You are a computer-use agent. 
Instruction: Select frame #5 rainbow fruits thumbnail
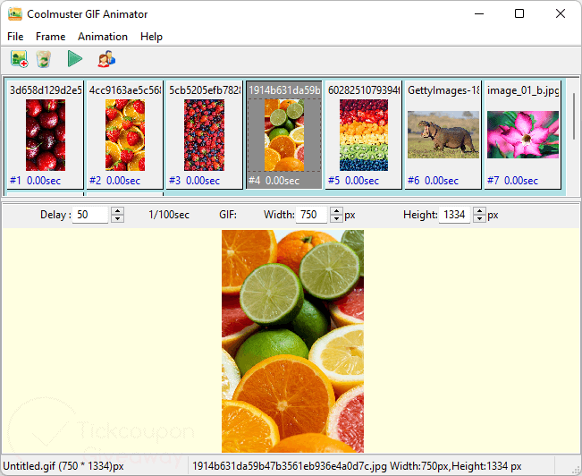pos(363,134)
